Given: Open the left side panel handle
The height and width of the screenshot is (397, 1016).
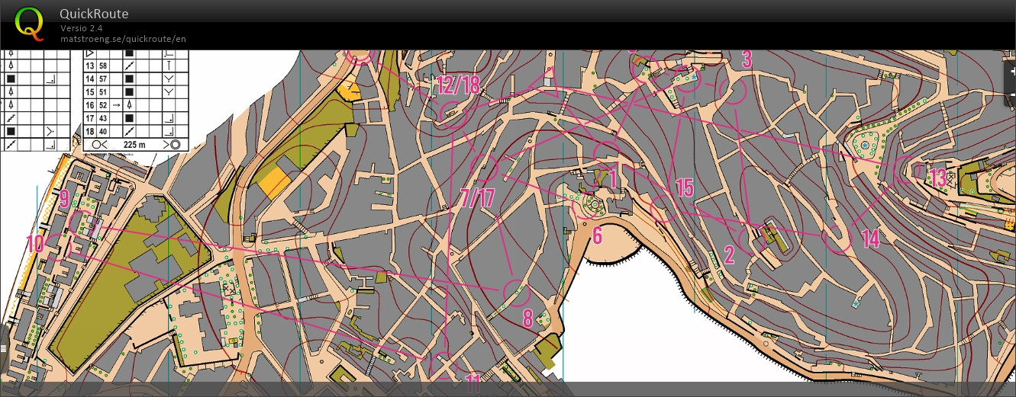Looking at the screenshot, I should pos(3,347).
